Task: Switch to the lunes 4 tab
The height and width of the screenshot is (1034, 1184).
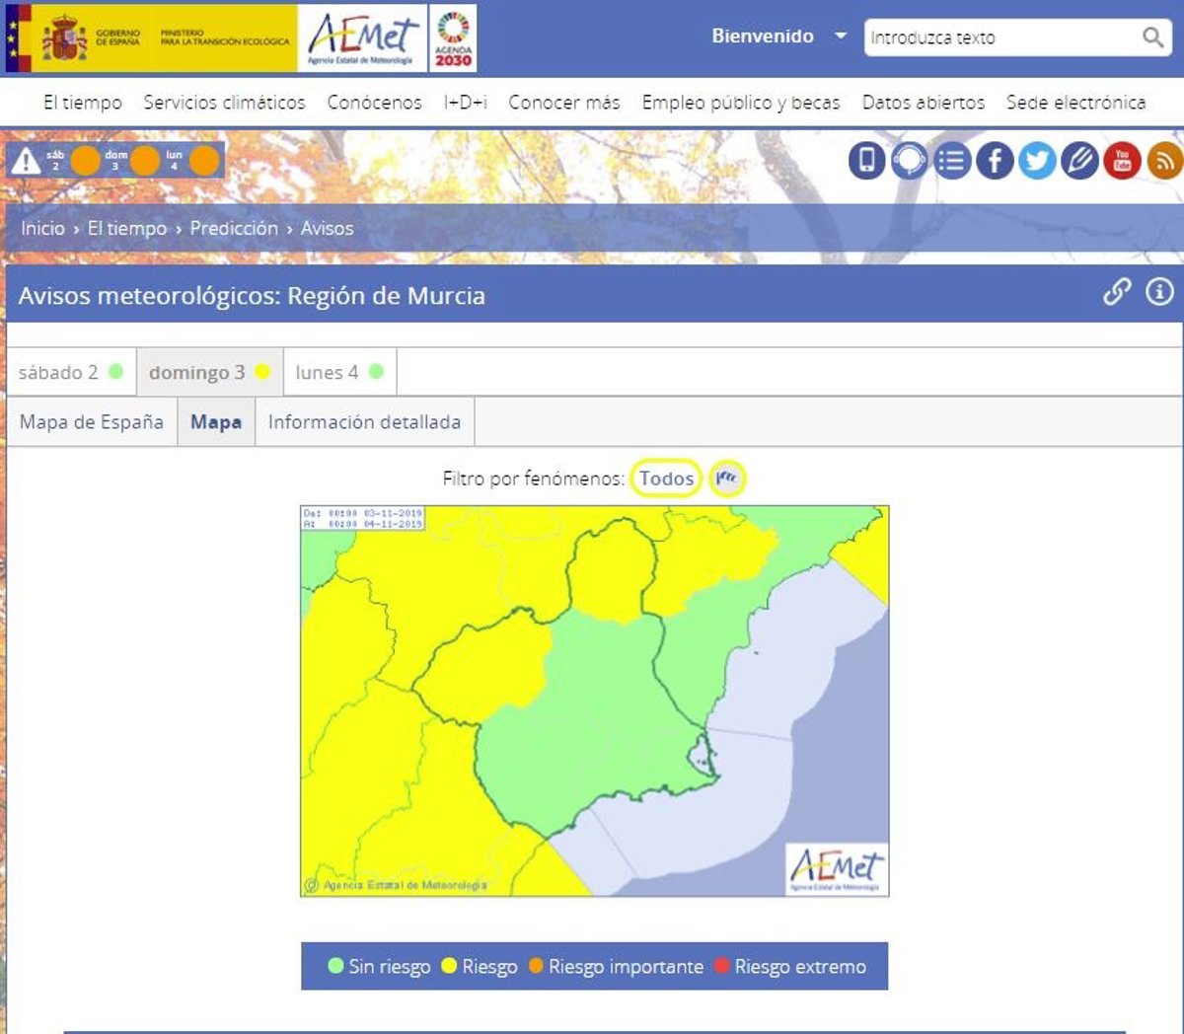Action: tap(338, 372)
